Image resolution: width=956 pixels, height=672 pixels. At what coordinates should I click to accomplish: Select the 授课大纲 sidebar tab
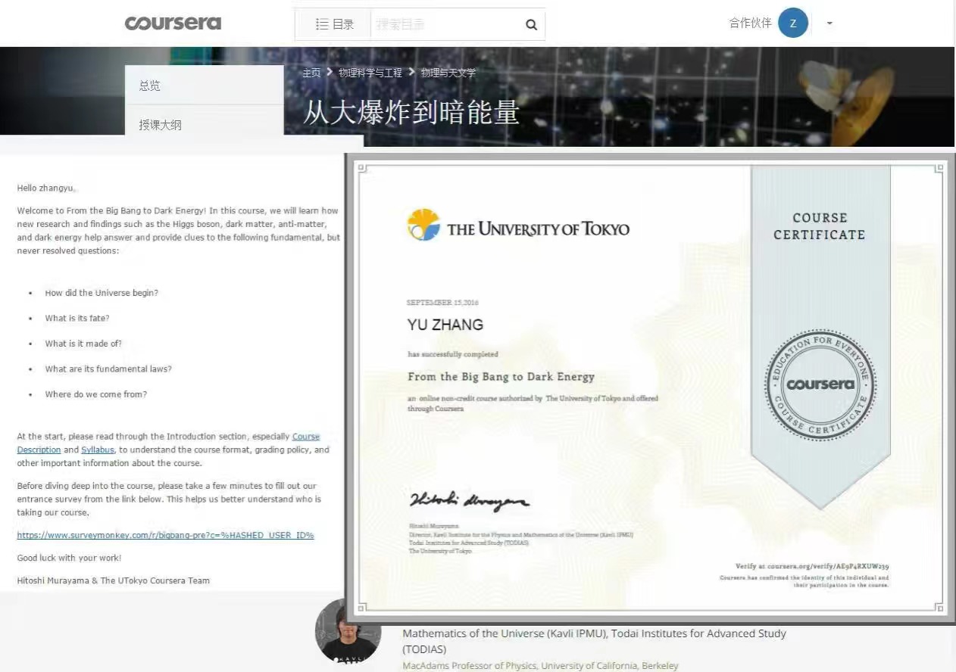[204, 125]
